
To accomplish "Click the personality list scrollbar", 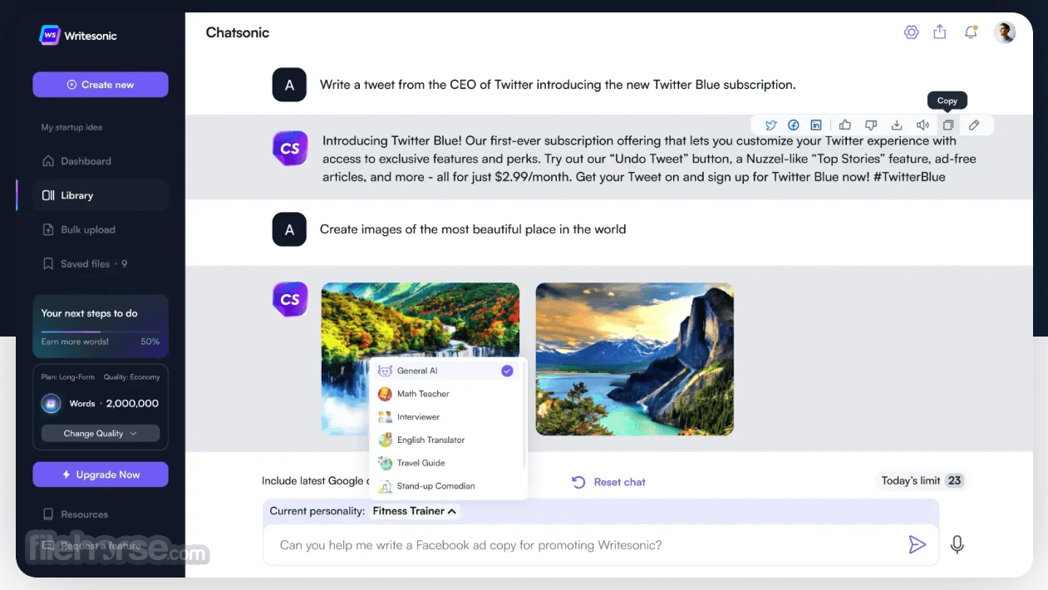I will [x=524, y=415].
